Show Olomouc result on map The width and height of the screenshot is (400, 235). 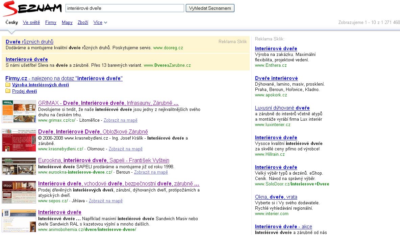click(126, 149)
